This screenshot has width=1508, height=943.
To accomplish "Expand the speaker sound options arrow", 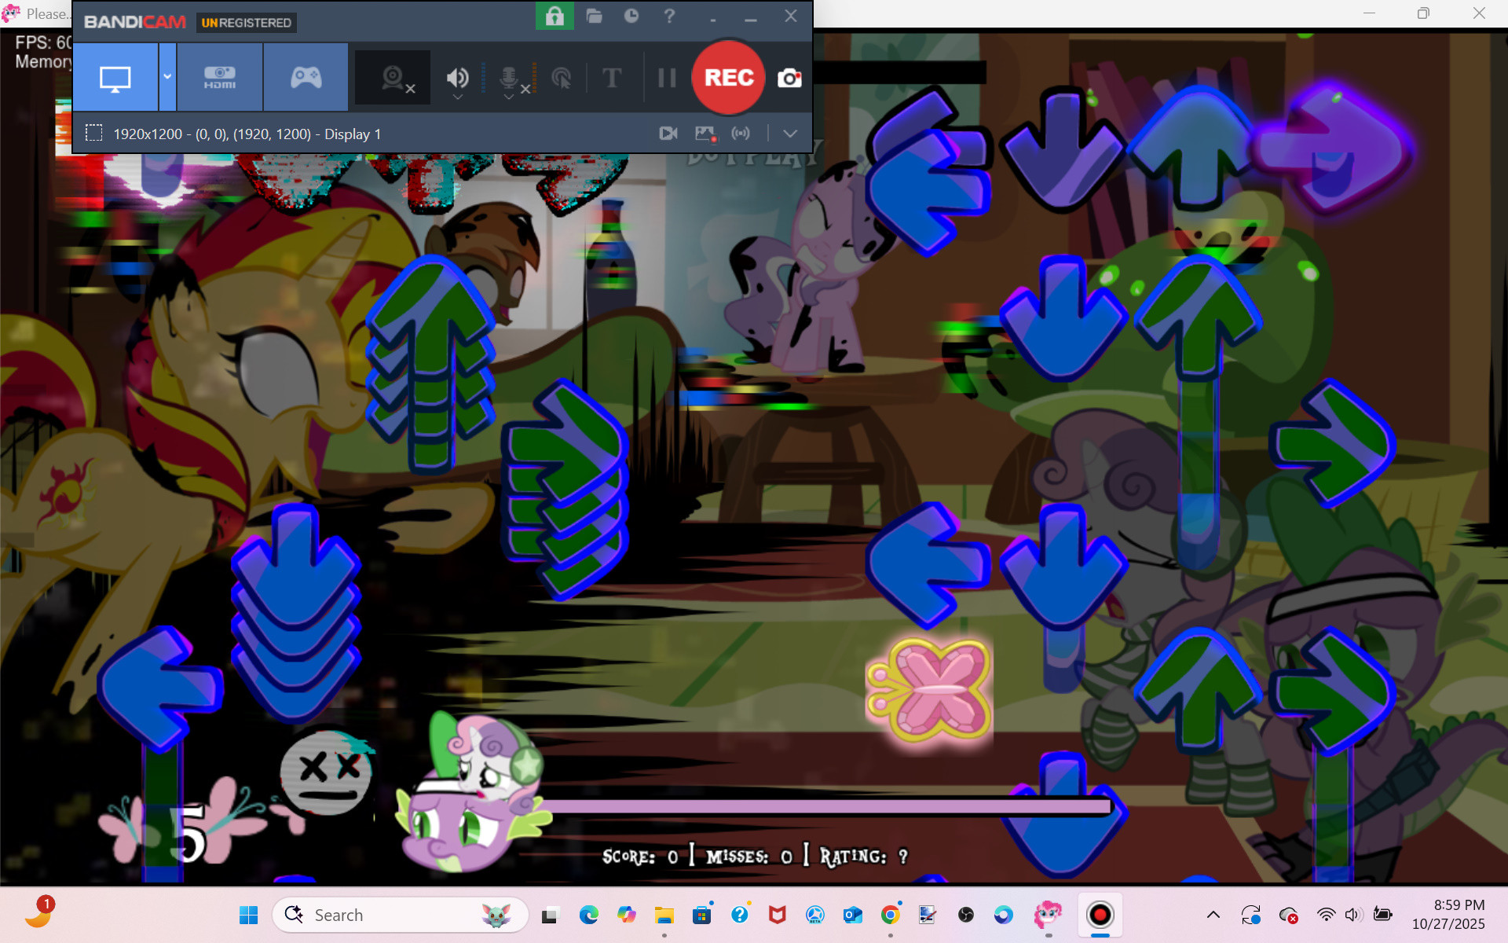I will tap(458, 97).
